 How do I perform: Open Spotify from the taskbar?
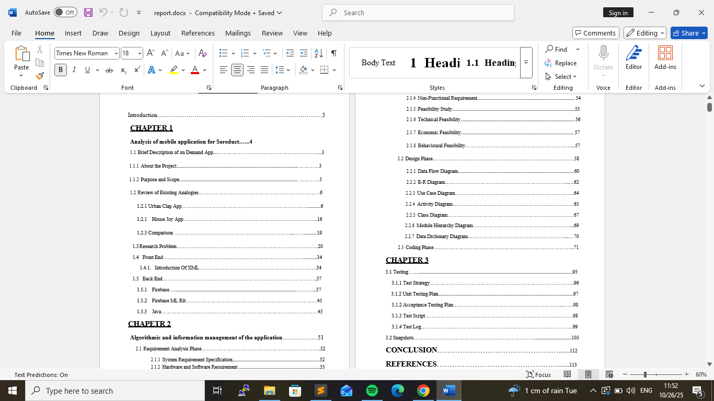tap(372, 391)
